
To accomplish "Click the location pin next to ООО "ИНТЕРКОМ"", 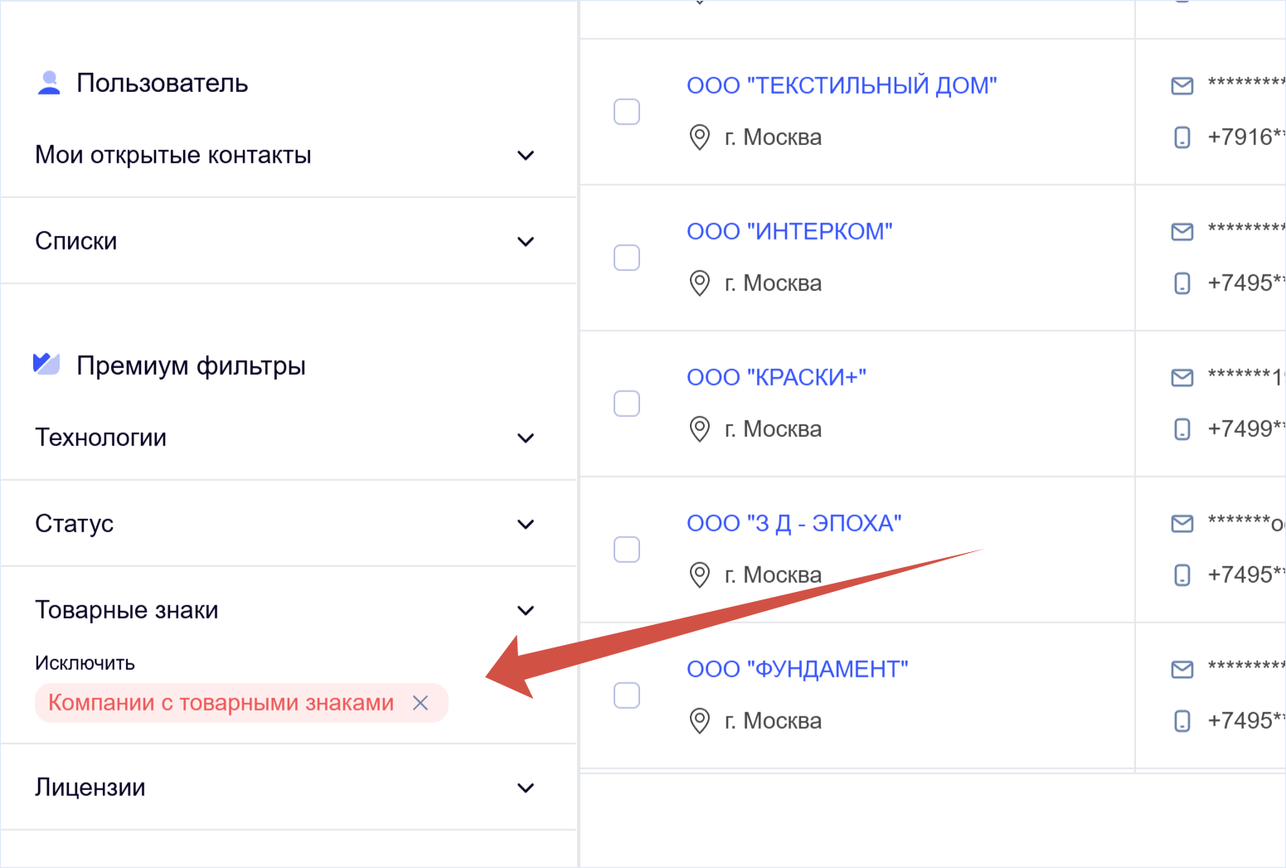I will [700, 283].
